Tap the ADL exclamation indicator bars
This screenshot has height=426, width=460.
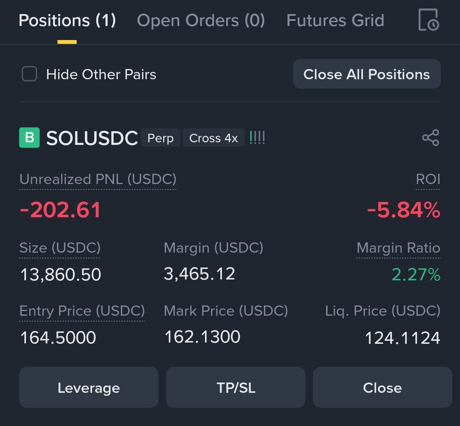pos(257,137)
